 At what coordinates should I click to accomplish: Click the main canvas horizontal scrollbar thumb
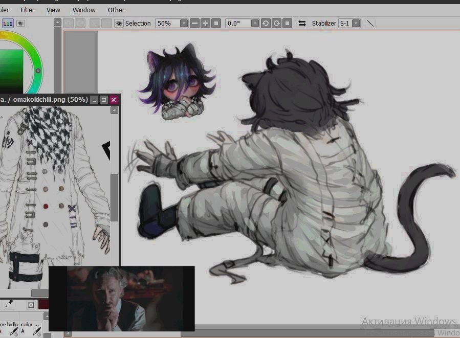(307, 333)
